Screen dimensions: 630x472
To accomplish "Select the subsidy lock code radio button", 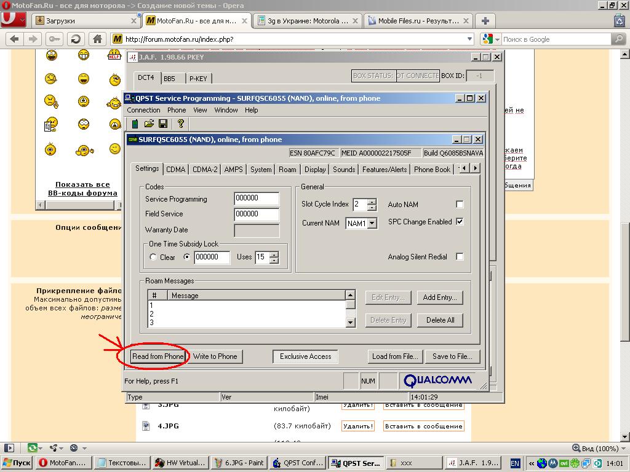I will 186,257.
